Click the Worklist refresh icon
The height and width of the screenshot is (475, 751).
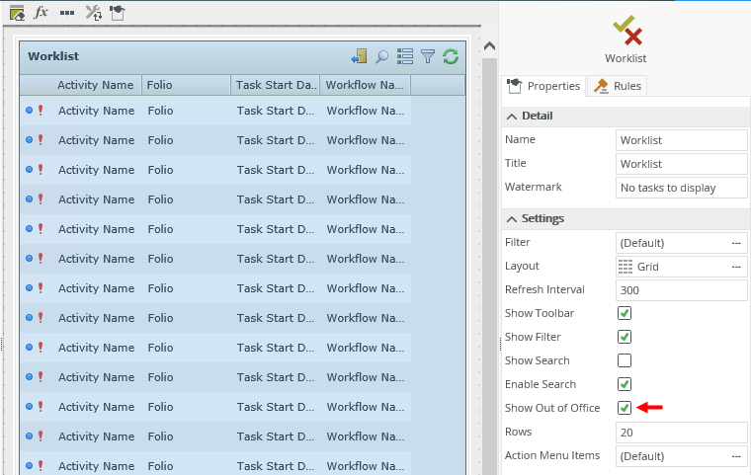pyautogui.click(x=451, y=56)
